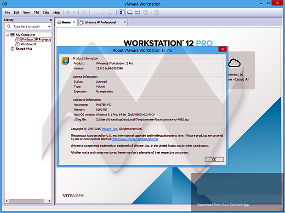Click the vCloud Air cloud icon
Viewport: 285px width, 213px height.
[x=234, y=63]
